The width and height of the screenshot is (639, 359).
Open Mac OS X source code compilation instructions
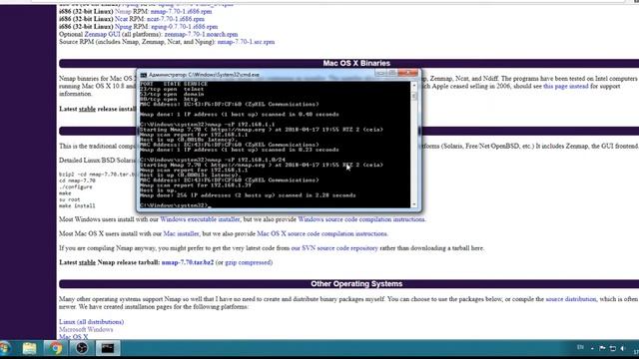click(x=322, y=234)
